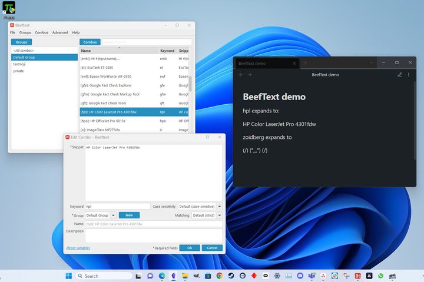Open Microsoft Store from the taskbar

208,276
